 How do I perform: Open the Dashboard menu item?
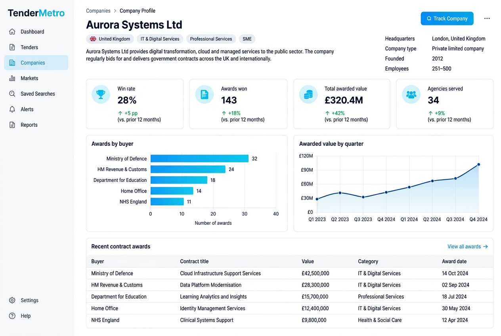(x=36, y=32)
